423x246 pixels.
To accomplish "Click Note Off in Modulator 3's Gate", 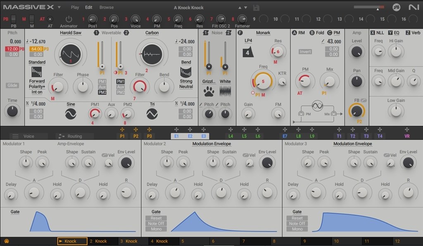I will click(x=297, y=223).
